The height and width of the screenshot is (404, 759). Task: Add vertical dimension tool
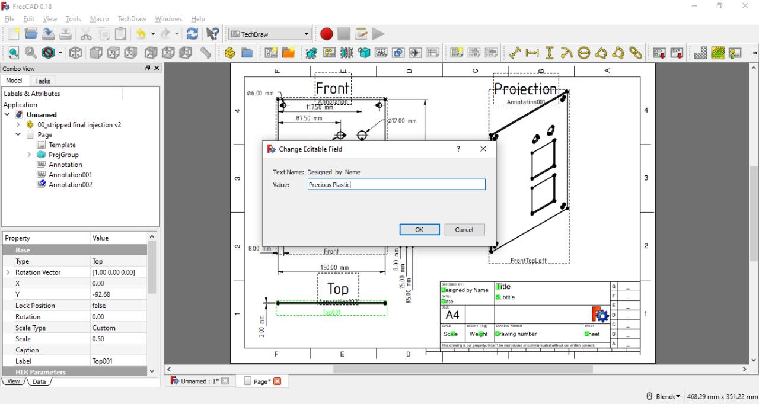click(x=550, y=53)
